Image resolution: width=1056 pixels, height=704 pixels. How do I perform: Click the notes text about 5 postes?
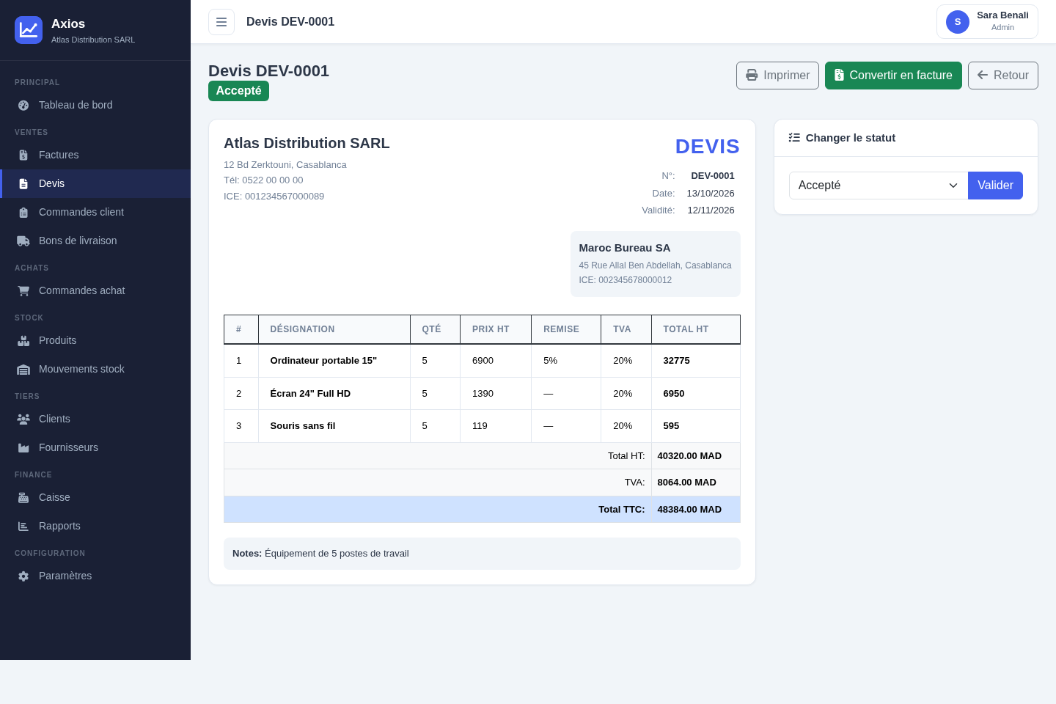[337, 554]
